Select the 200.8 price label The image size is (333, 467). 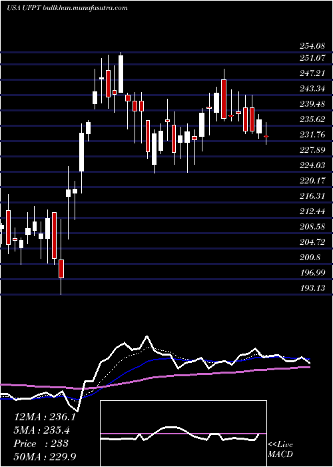click(309, 258)
